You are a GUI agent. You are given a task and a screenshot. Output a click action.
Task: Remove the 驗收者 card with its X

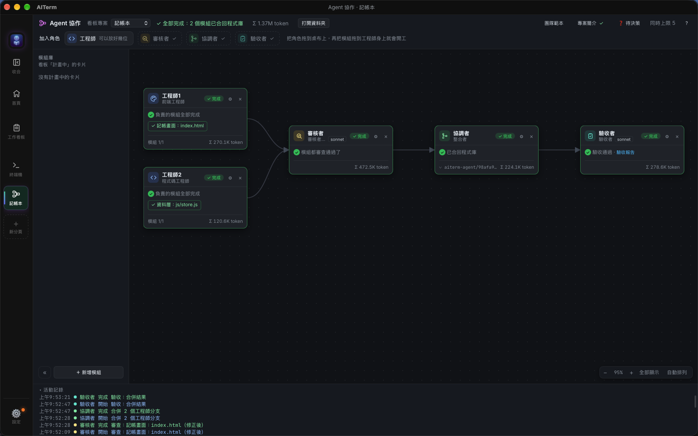(x=677, y=137)
